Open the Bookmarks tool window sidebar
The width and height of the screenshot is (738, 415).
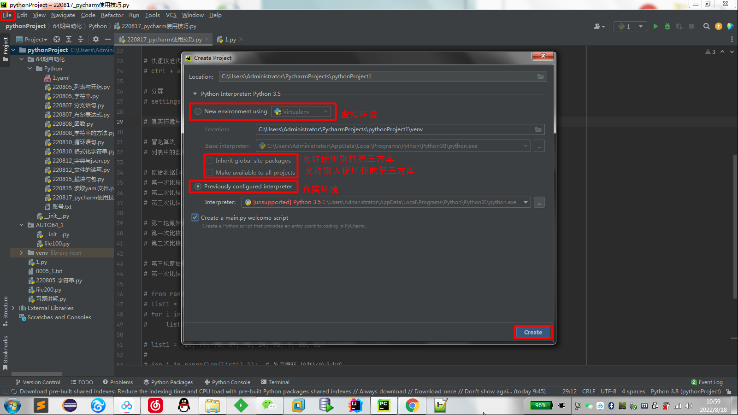pyautogui.click(x=6, y=353)
